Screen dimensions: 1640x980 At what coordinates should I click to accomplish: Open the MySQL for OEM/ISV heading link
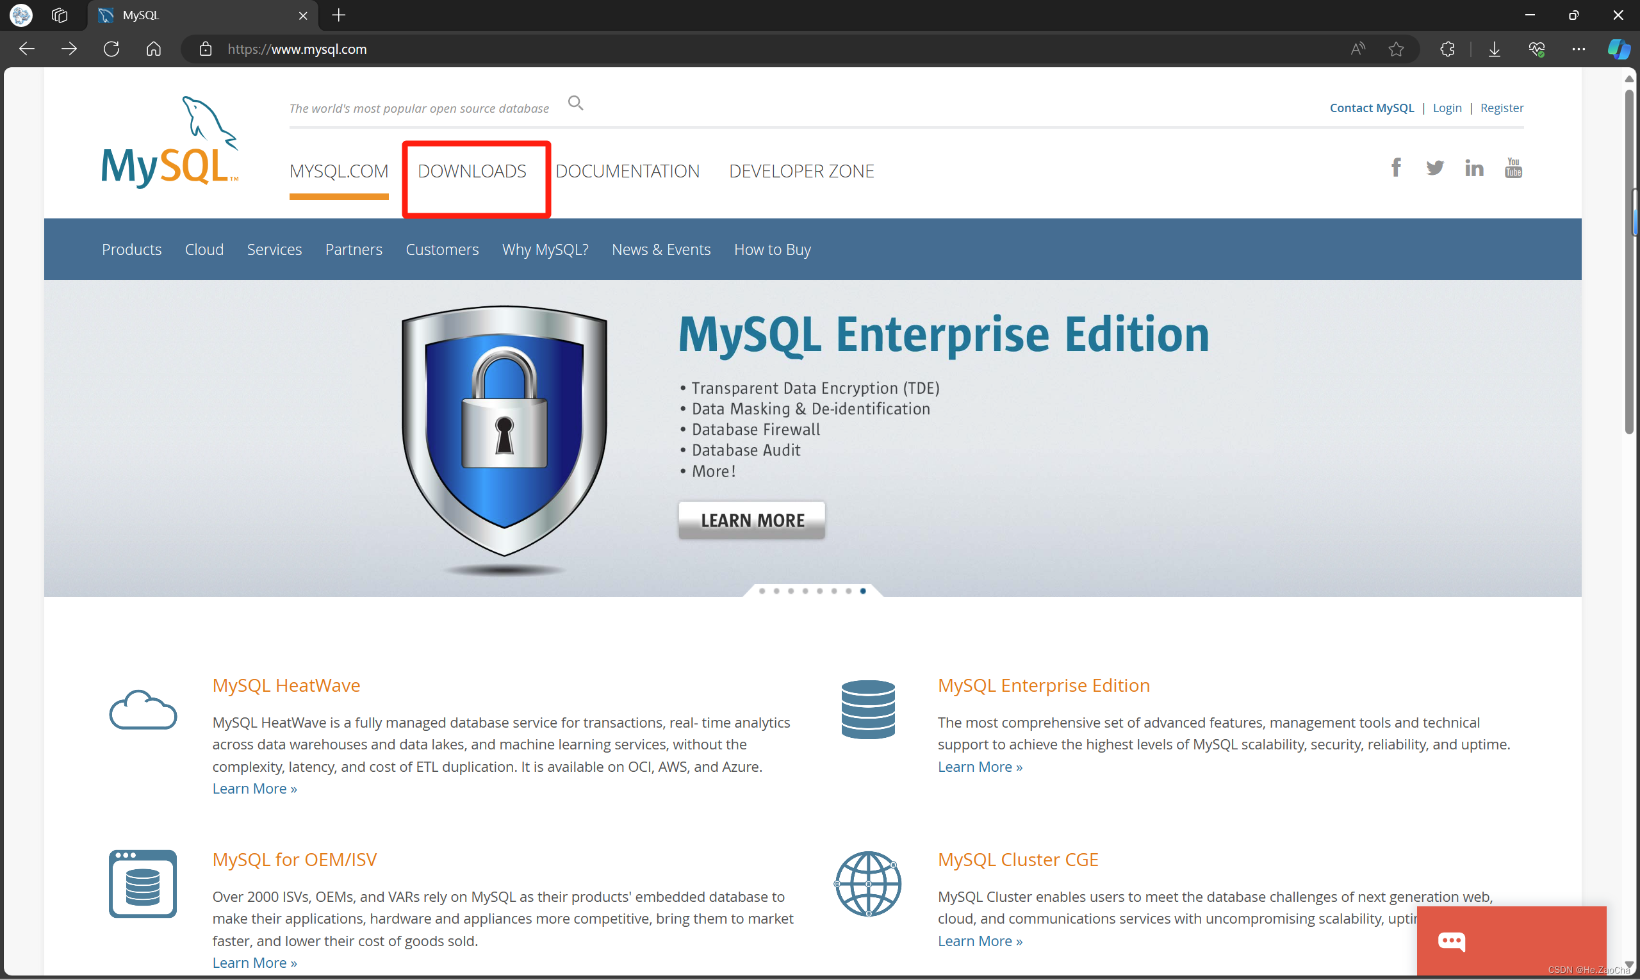[294, 860]
